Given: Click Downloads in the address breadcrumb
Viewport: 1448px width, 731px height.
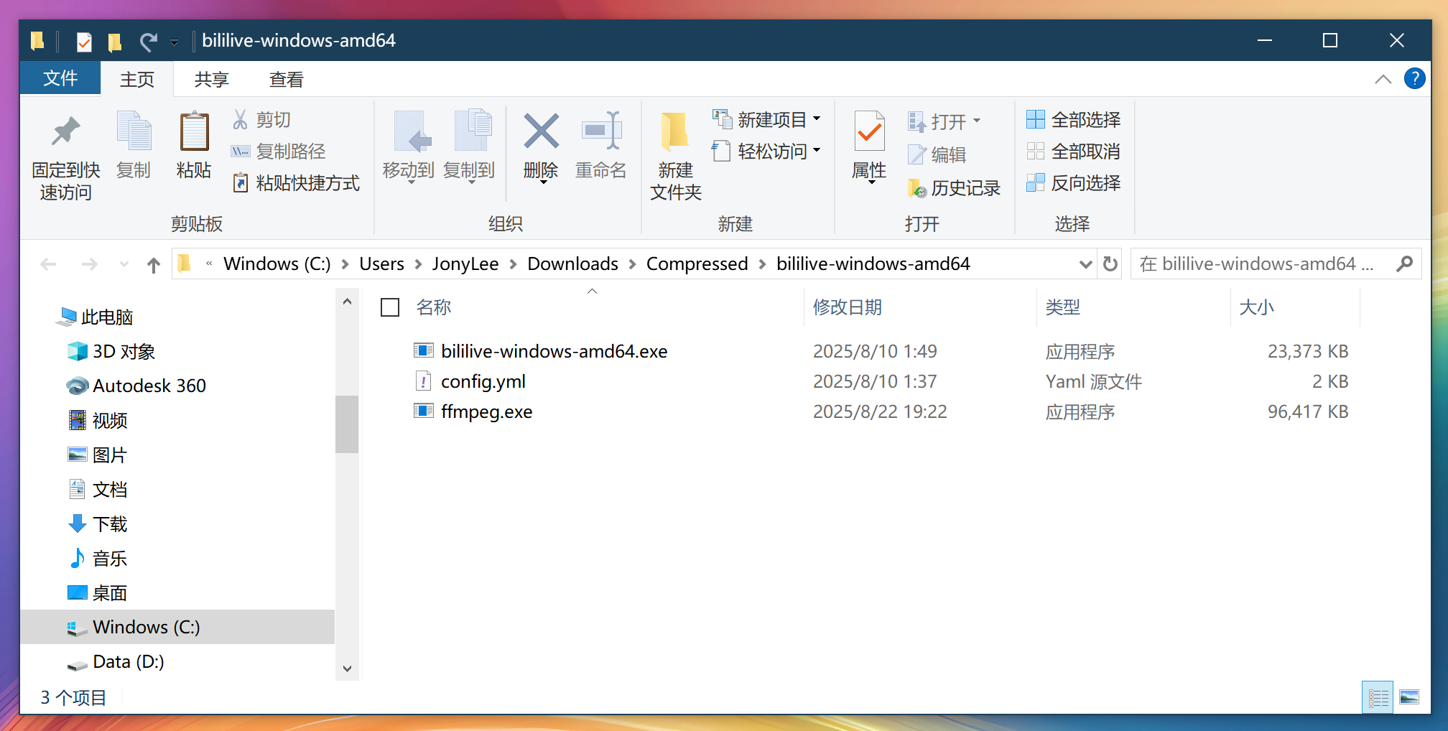Looking at the screenshot, I should click(572, 264).
